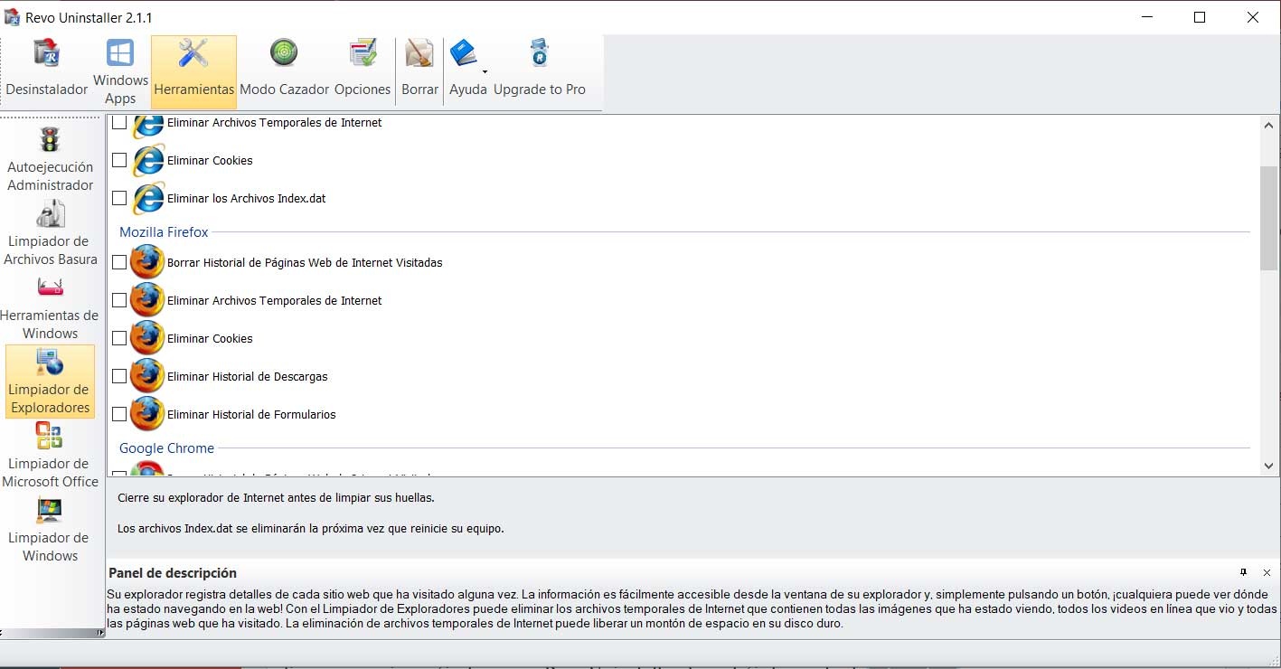The height and width of the screenshot is (669, 1281).
Task: Maximize the Revo Uninstaller window
Action: (1200, 17)
